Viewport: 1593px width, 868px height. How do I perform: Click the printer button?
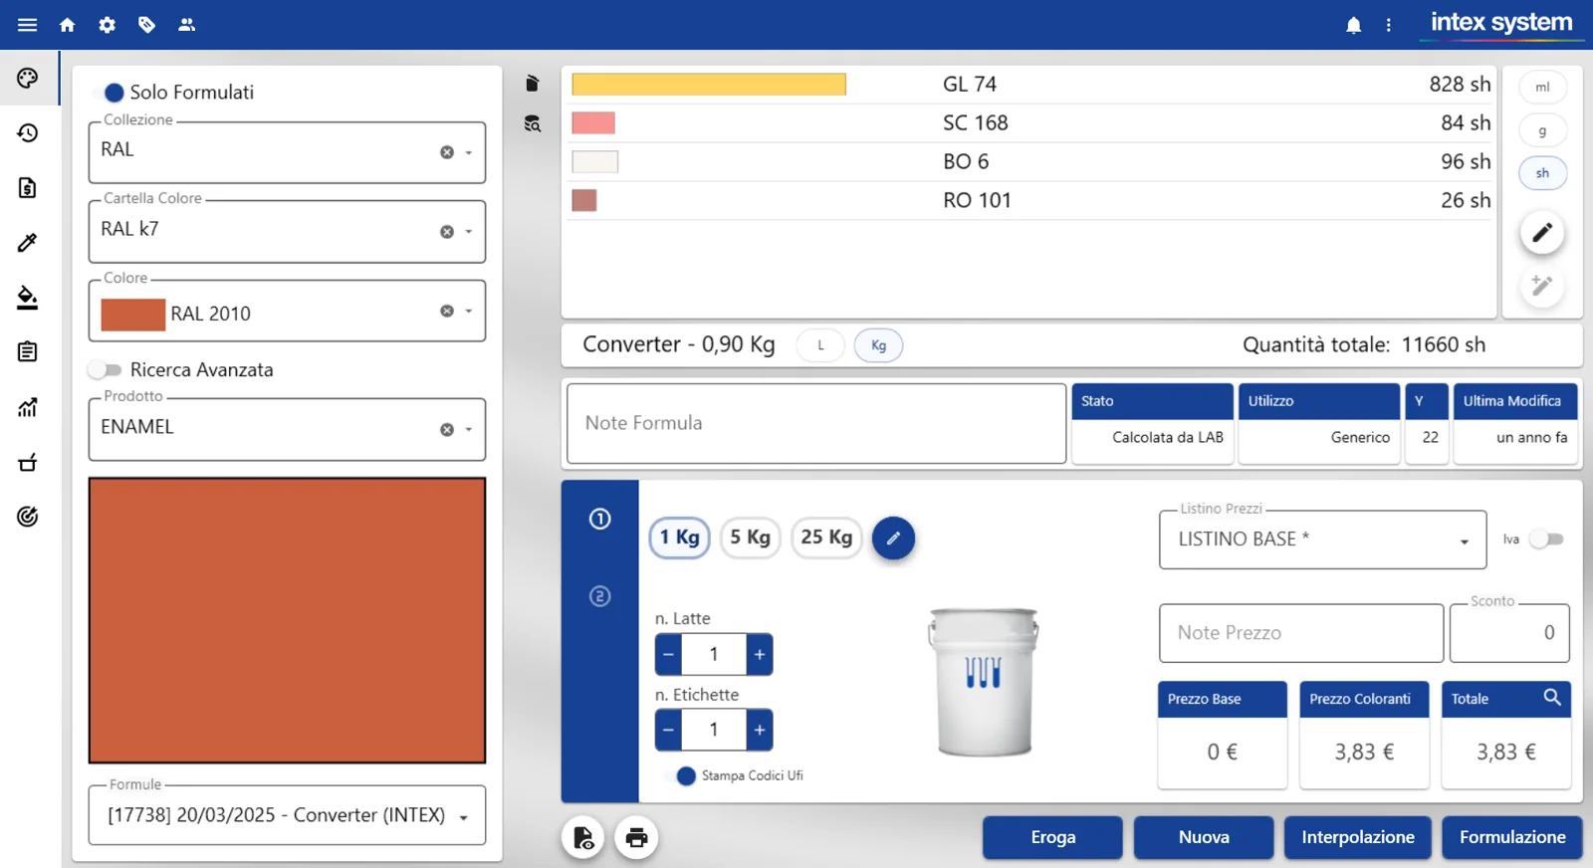coord(636,838)
